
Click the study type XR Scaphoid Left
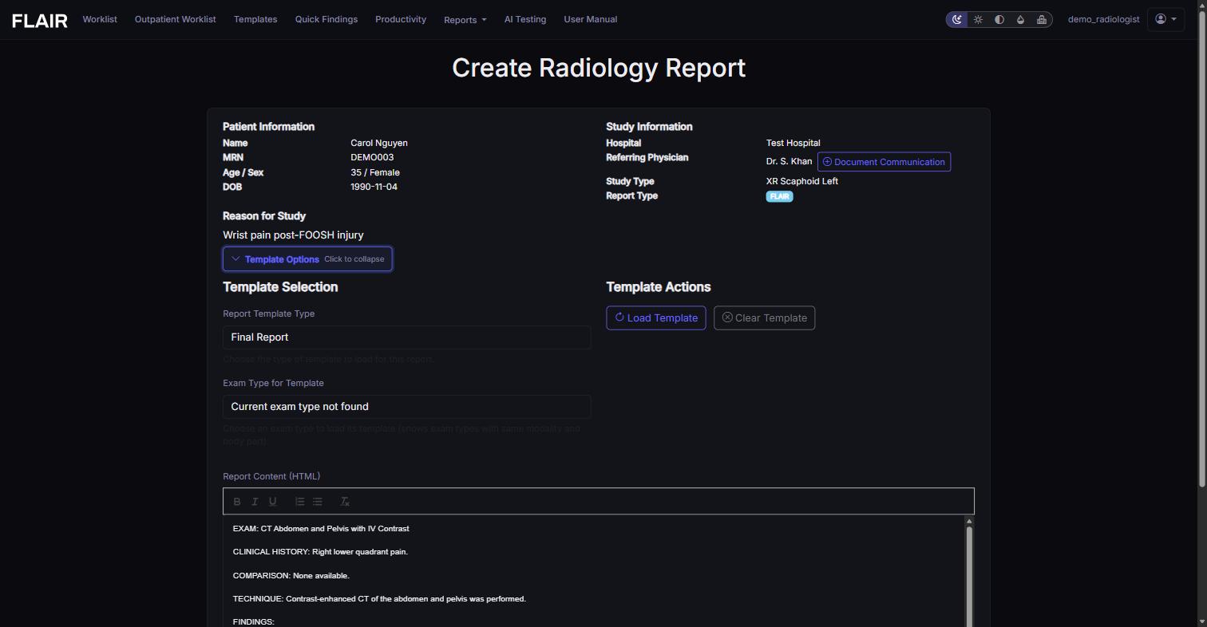point(802,182)
